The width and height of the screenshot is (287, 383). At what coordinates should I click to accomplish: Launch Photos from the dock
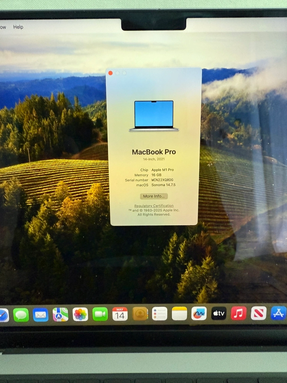[80, 314]
